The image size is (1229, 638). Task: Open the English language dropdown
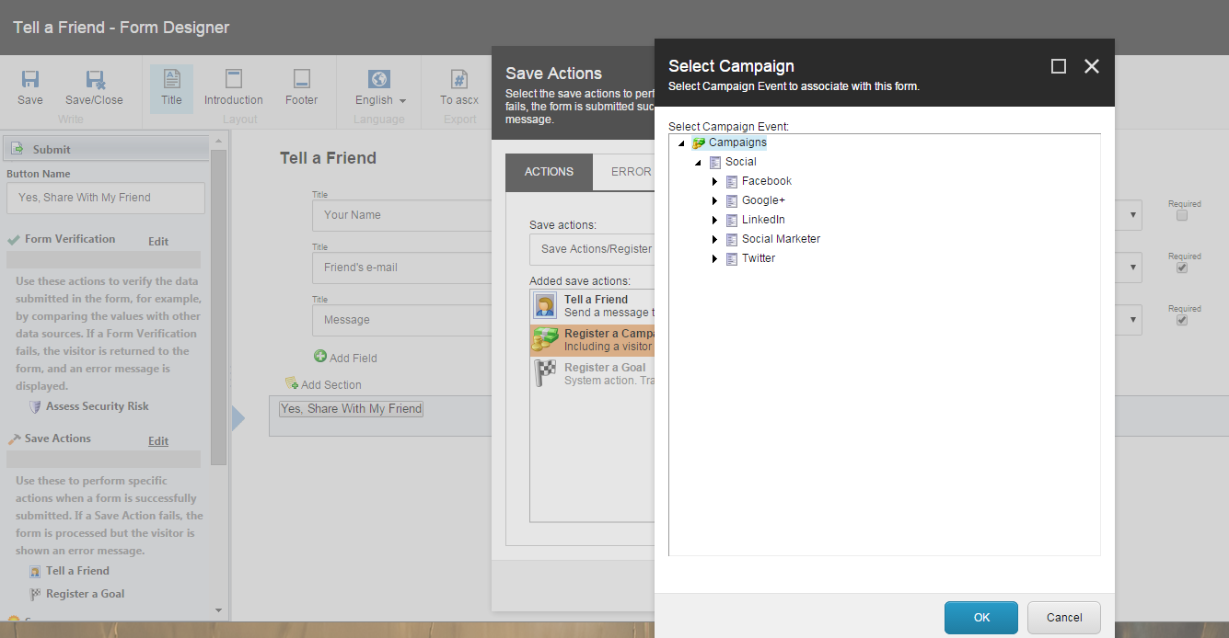point(379,100)
